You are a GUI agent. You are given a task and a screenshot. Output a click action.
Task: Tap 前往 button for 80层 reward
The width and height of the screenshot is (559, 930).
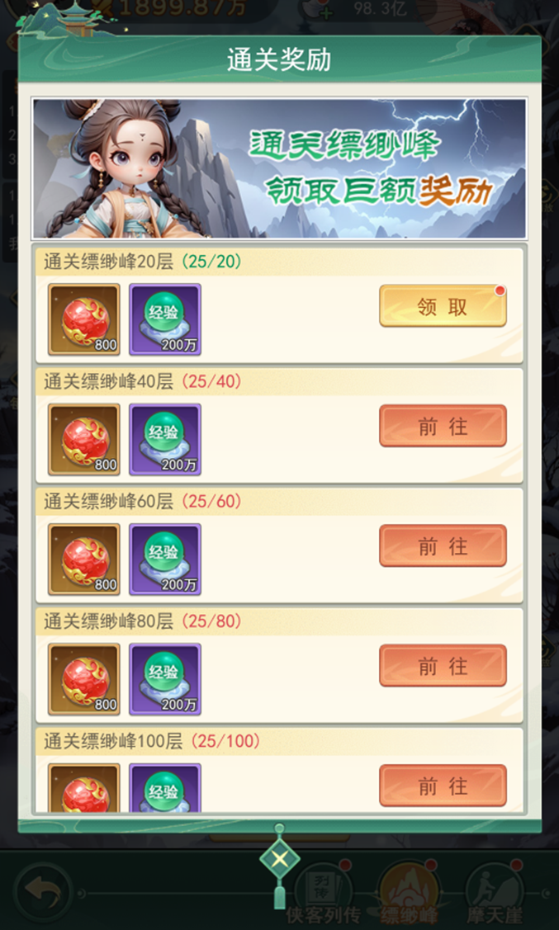pyautogui.click(x=443, y=665)
